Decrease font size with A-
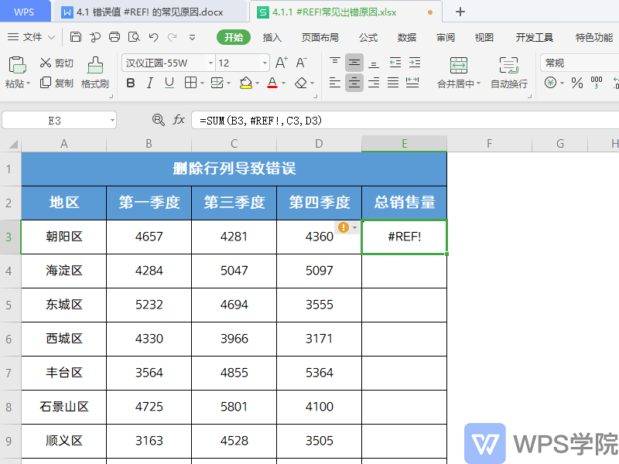 301,63
